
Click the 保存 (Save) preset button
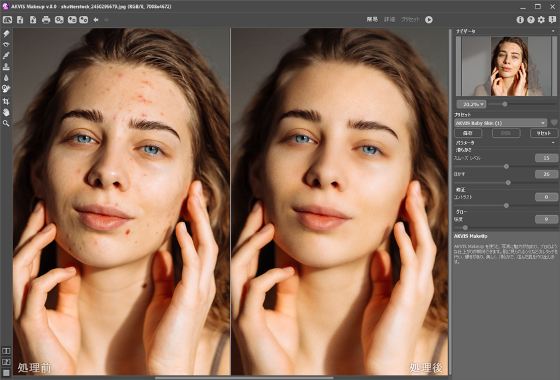pyautogui.click(x=468, y=133)
